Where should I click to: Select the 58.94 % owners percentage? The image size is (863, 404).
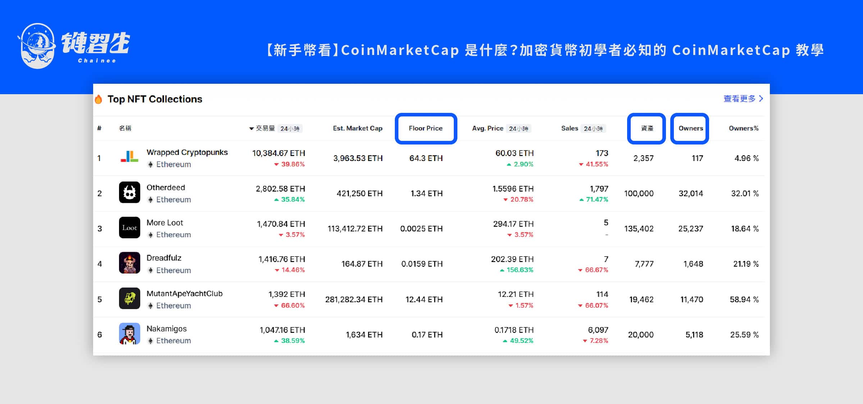[744, 299]
